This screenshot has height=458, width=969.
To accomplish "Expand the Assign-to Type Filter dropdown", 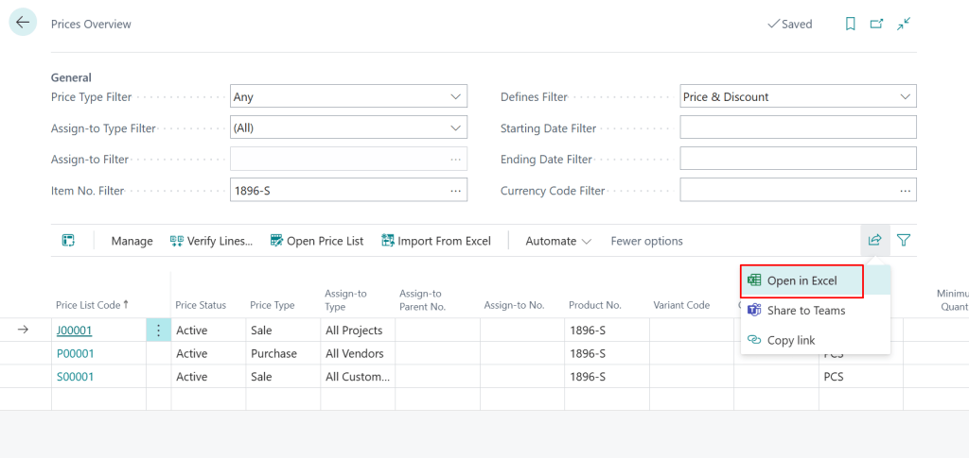I will pyautogui.click(x=455, y=127).
